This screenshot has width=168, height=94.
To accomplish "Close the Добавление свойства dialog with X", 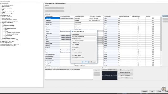I will (x=96, y=31).
